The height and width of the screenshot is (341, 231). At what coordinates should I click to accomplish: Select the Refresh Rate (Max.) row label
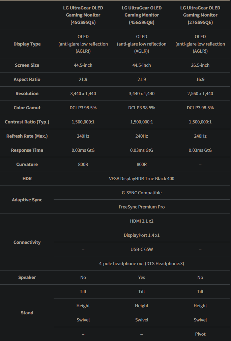tap(27, 136)
